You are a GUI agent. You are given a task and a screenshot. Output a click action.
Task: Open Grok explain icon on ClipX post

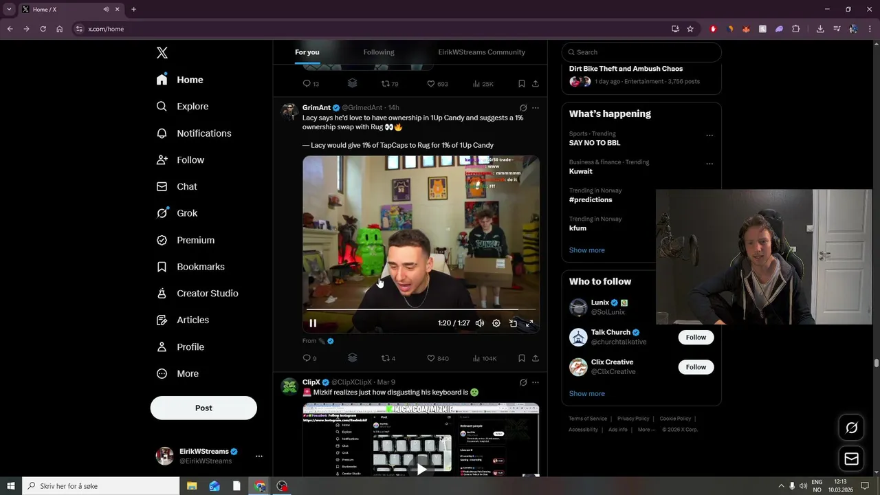pyautogui.click(x=523, y=382)
